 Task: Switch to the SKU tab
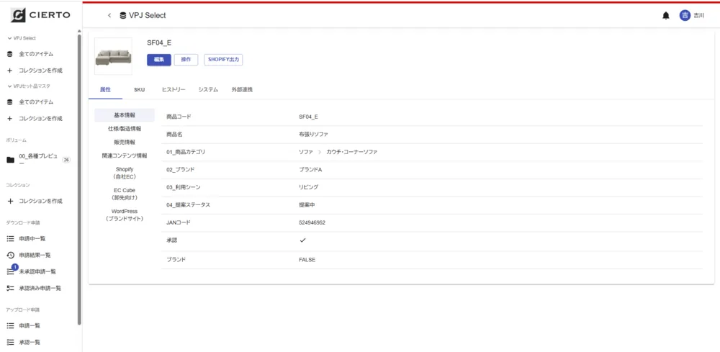pyautogui.click(x=139, y=90)
